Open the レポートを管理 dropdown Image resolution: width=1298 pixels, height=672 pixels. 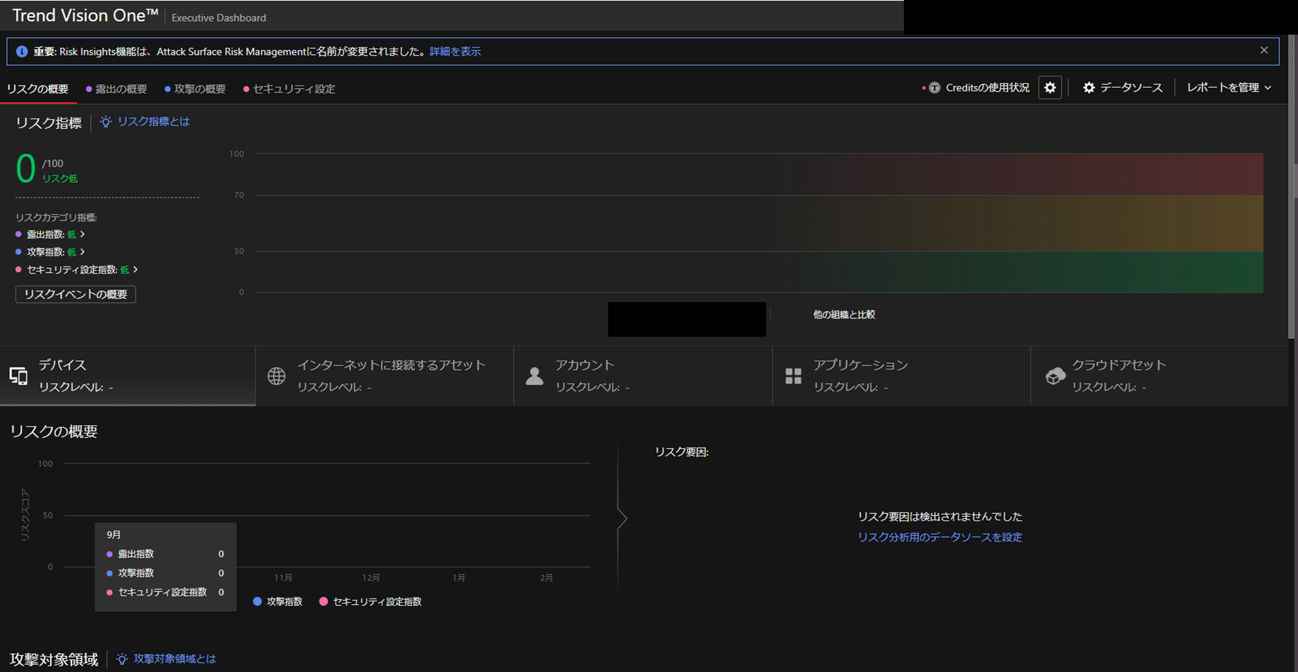click(x=1229, y=88)
